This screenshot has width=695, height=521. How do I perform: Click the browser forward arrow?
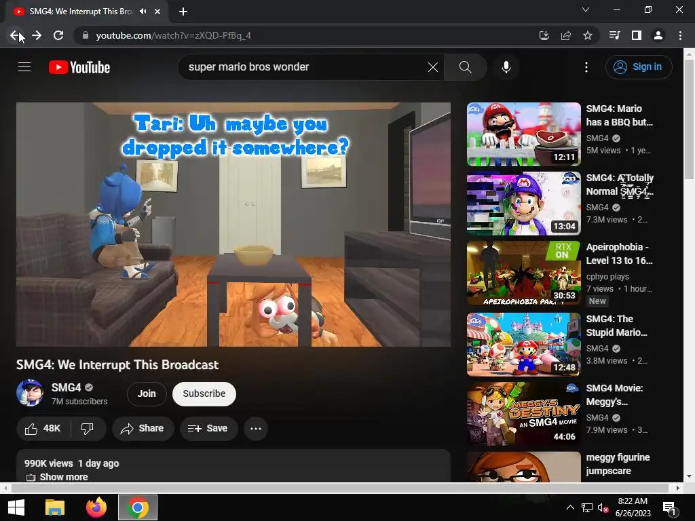click(x=37, y=35)
